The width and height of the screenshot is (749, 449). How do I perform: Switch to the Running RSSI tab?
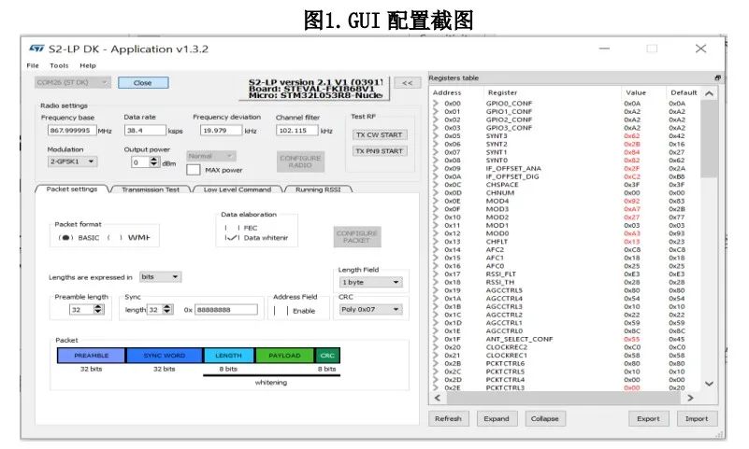[x=318, y=189]
